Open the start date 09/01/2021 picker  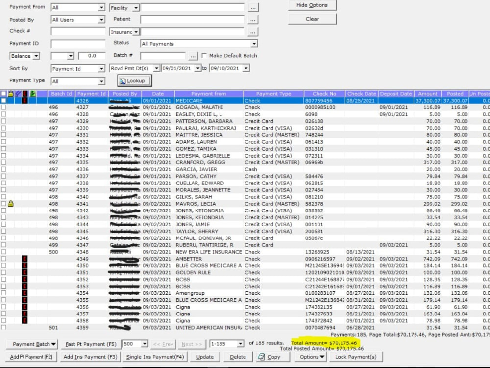coord(197,68)
